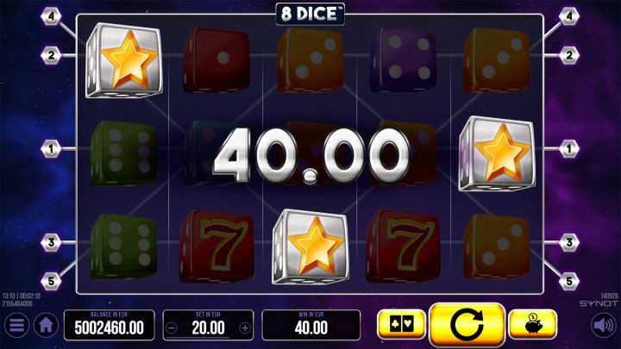Click the bet amount field showing 20.00
This screenshot has width=621, height=349.
tap(209, 325)
